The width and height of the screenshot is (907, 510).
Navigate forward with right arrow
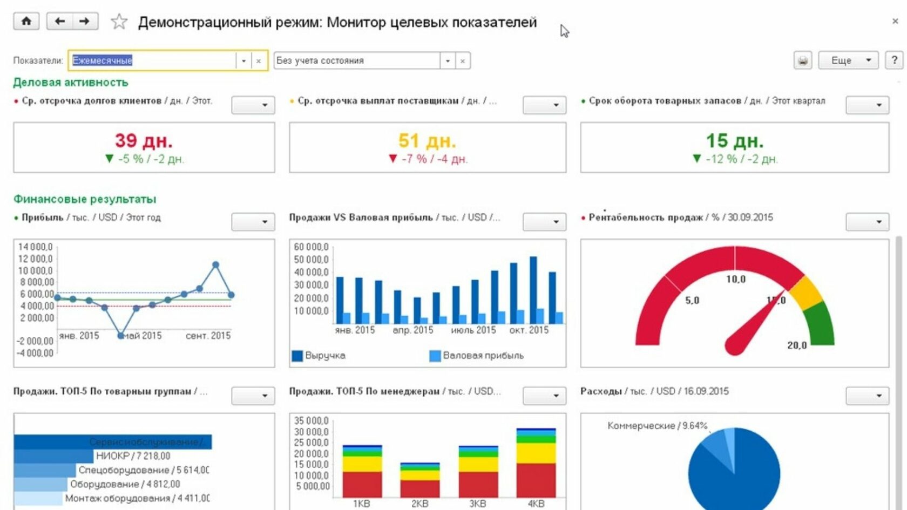tap(85, 22)
